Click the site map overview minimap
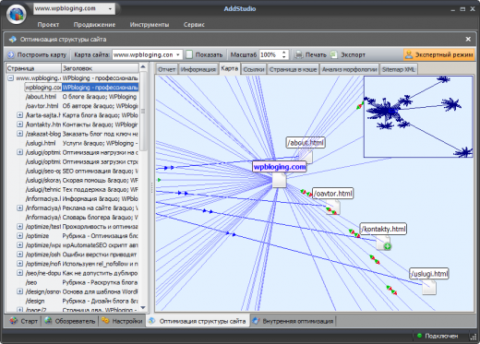480x344 pixels. (418, 117)
